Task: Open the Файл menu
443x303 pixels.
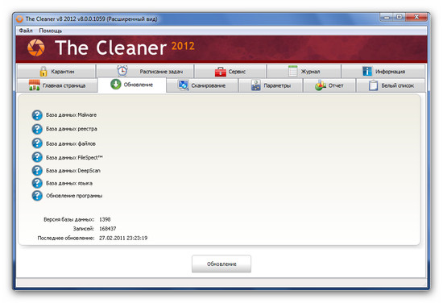Action: point(26,31)
